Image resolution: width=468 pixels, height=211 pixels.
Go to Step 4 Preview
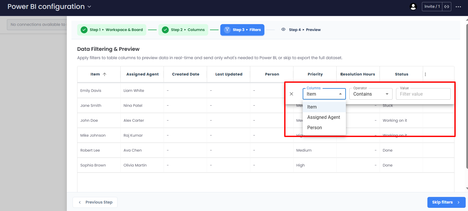point(301,30)
